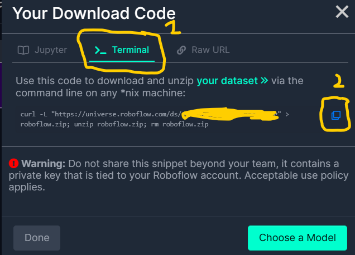The image size is (355, 255).
Task: Click the Jupyter notebook book icon
Action: [23, 50]
